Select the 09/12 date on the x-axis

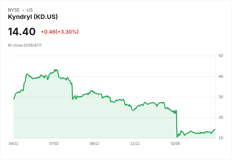[95, 144]
